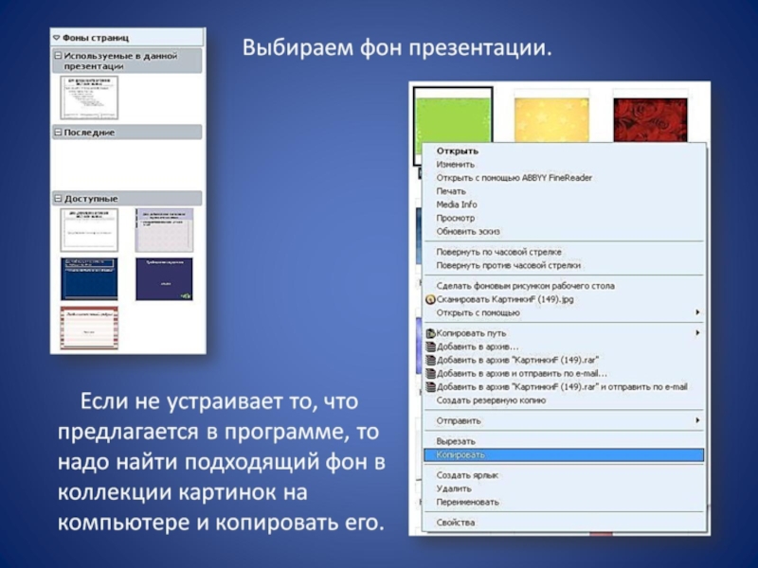Select red striped slide master thumbnail
Screen dimensions: 758x568
[x=89, y=328]
